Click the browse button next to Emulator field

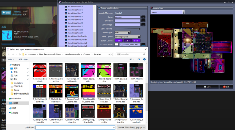point(143,21)
